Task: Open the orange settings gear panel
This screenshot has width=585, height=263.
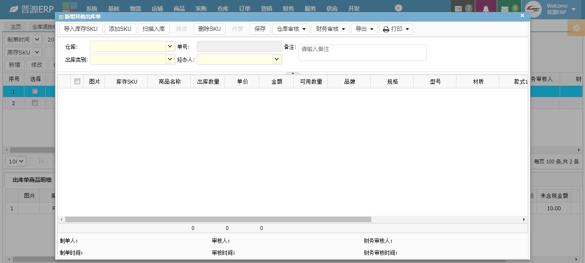Action: click(x=576, y=28)
